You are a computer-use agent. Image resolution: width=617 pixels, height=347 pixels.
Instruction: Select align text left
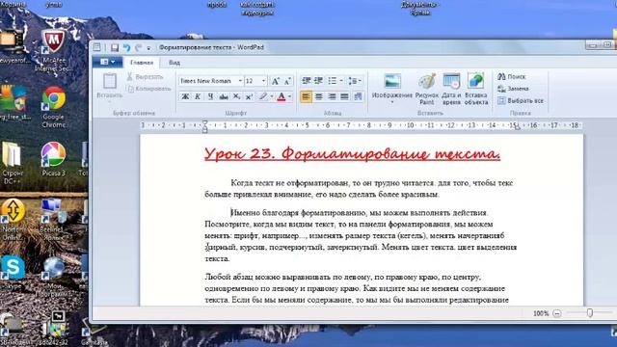307,96
